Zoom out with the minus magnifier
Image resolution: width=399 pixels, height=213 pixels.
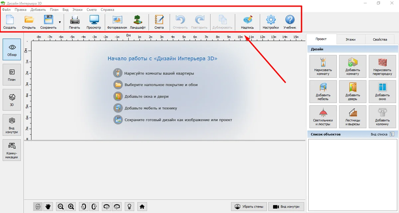61,207
